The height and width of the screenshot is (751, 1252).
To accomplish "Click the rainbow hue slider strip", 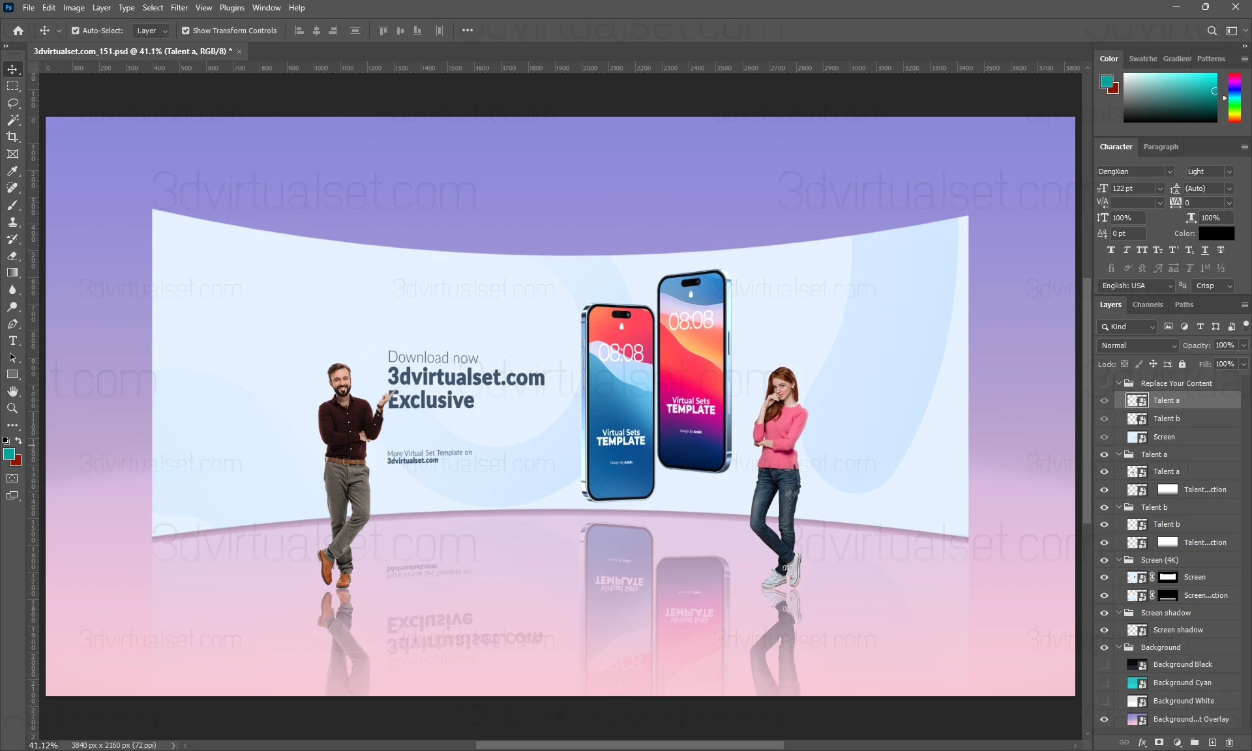I will [x=1234, y=98].
